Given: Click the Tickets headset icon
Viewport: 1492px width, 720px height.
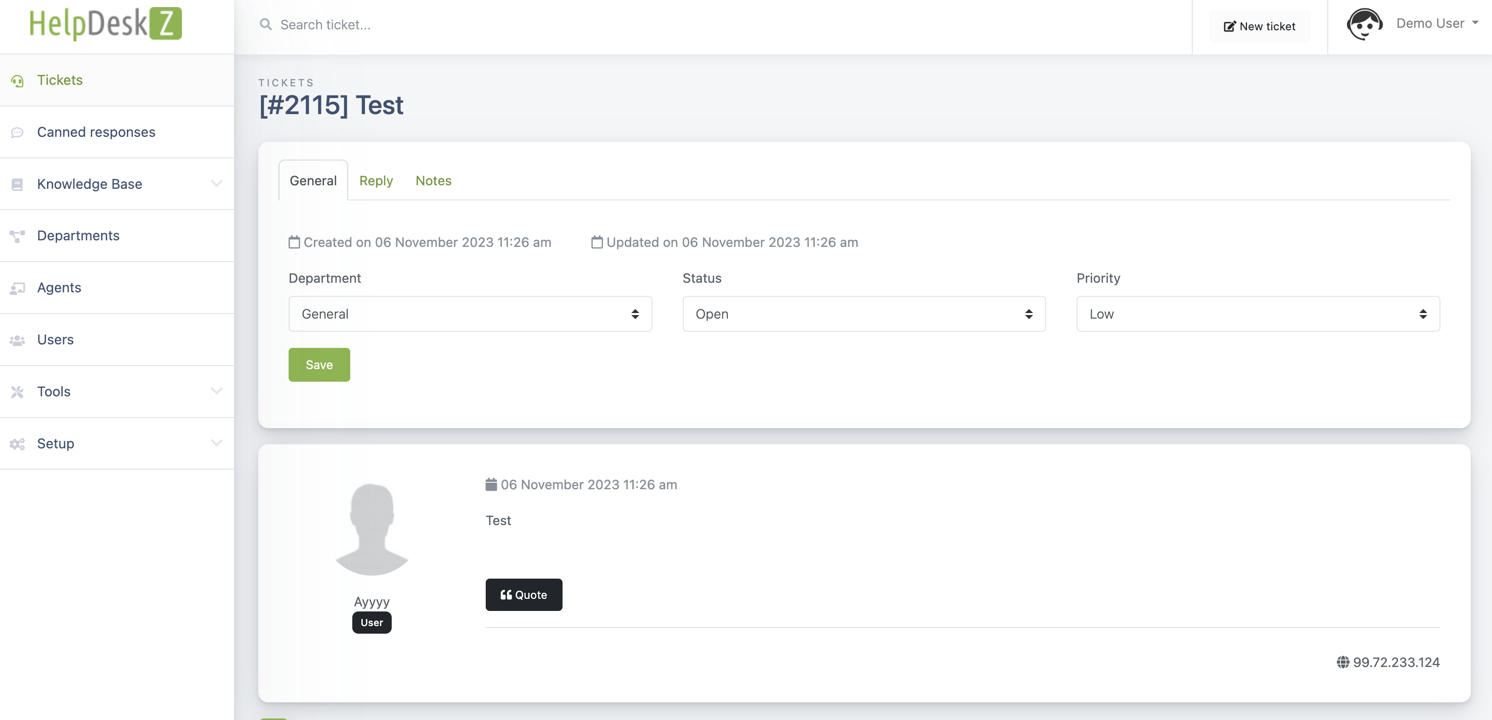Looking at the screenshot, I should click(17, 80).
